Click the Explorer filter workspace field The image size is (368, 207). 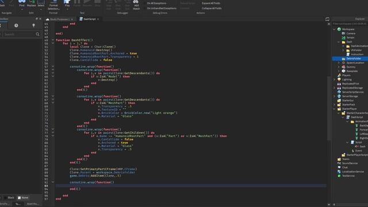coord(350,24)
